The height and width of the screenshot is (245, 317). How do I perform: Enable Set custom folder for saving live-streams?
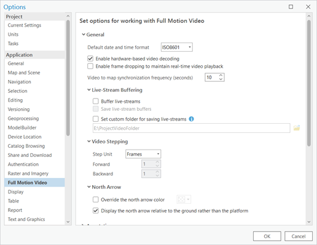point(96,119)
